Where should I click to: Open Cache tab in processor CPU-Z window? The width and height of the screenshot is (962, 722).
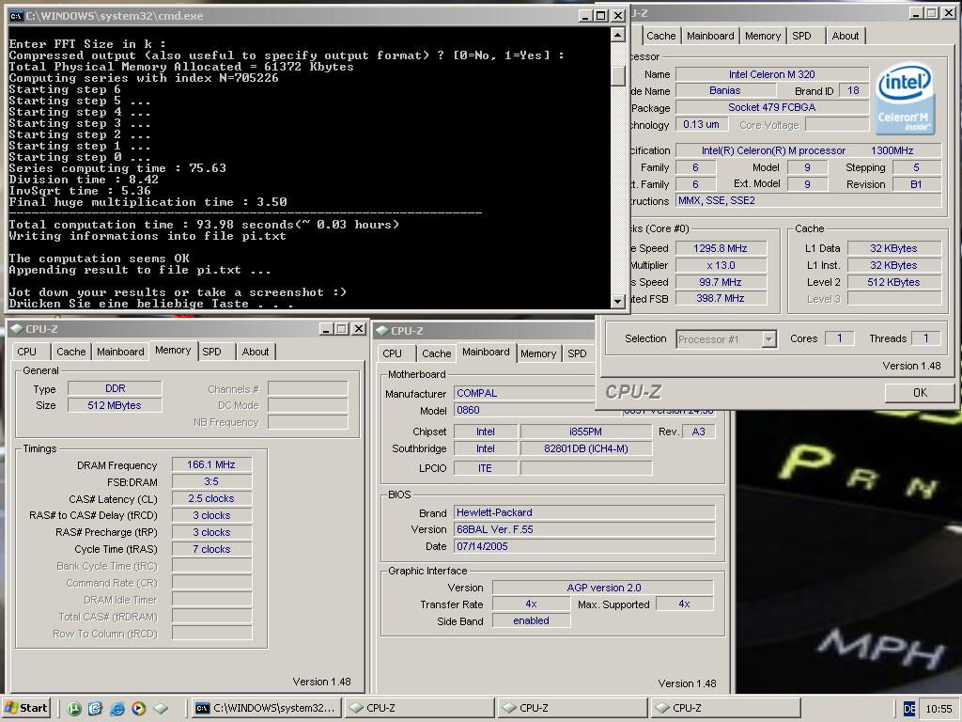(660, 37)
